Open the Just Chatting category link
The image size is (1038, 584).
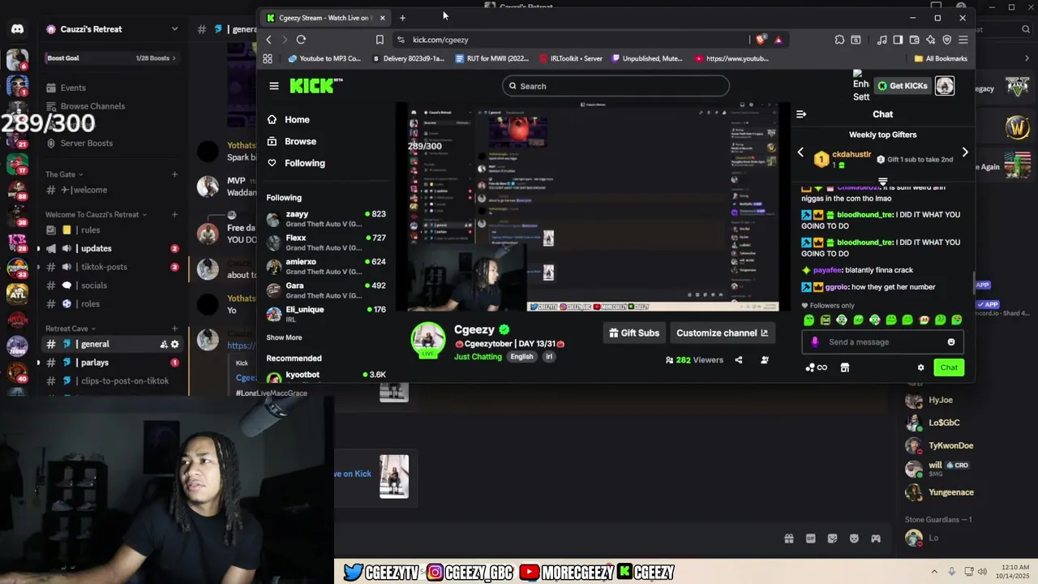(x=478, y=357)
